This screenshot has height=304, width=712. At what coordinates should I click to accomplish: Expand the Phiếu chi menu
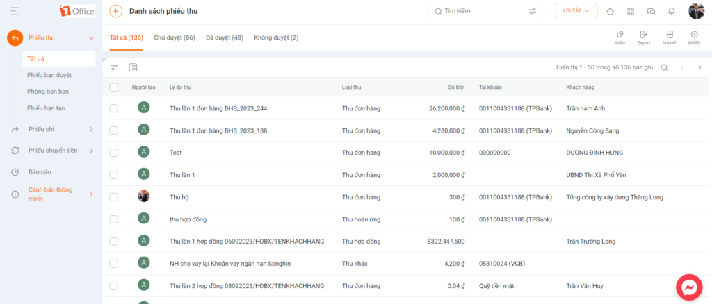pyautogui.click(x=52, y=130)
